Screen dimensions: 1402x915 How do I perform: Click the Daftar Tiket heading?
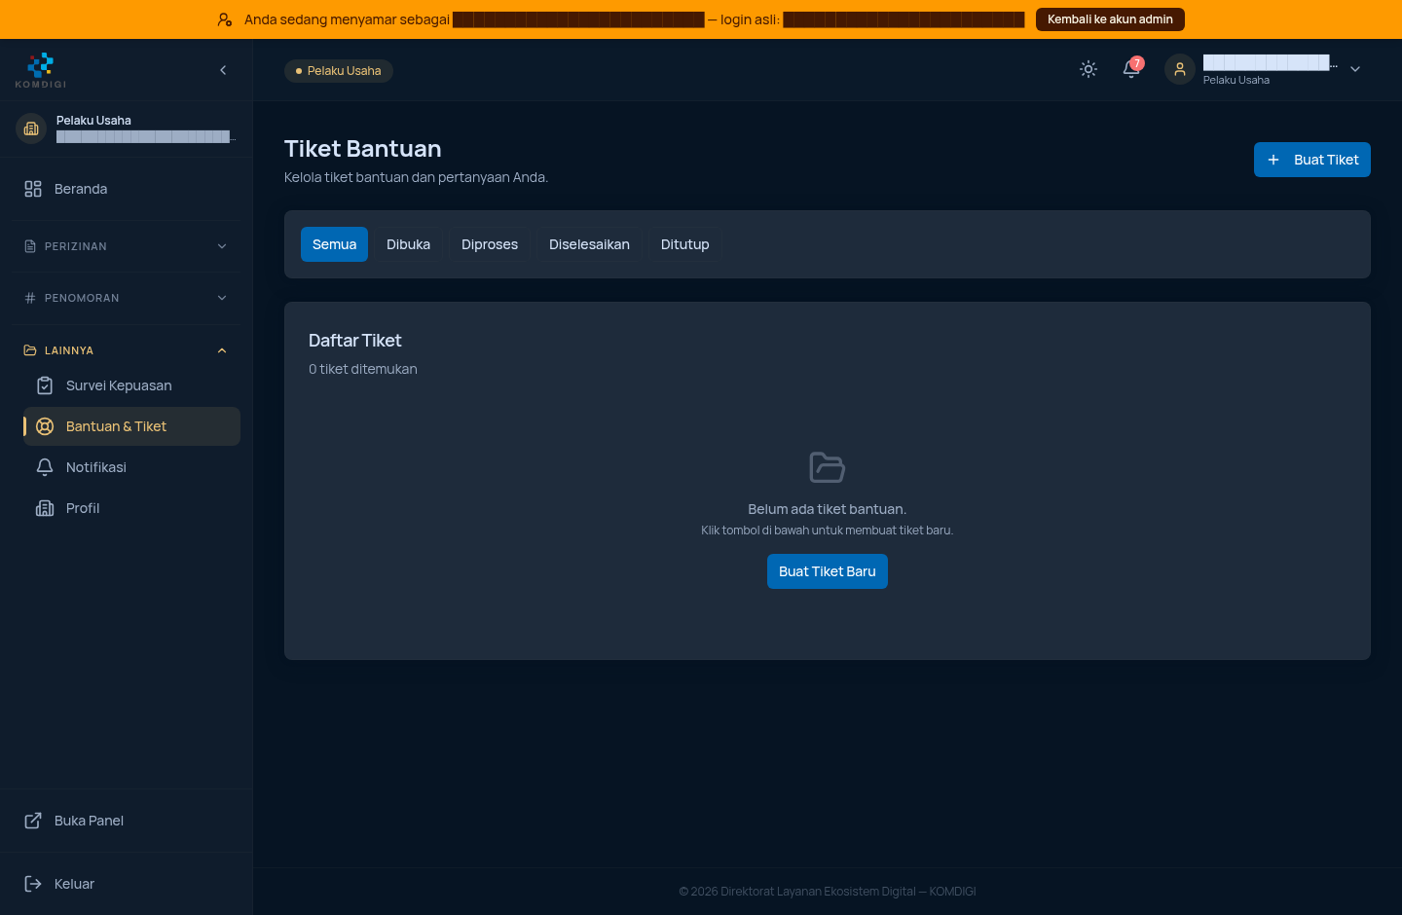pyautogui.click(x=354, y=341)
